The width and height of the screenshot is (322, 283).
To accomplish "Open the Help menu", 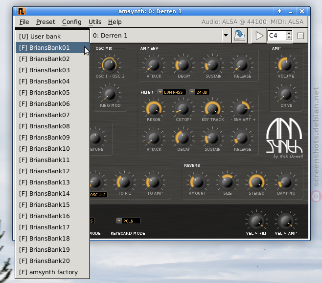I will (115, 21).
